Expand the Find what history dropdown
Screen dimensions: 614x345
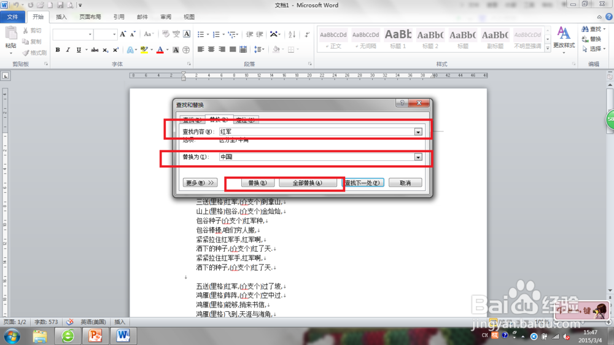(x=418, y=132)
